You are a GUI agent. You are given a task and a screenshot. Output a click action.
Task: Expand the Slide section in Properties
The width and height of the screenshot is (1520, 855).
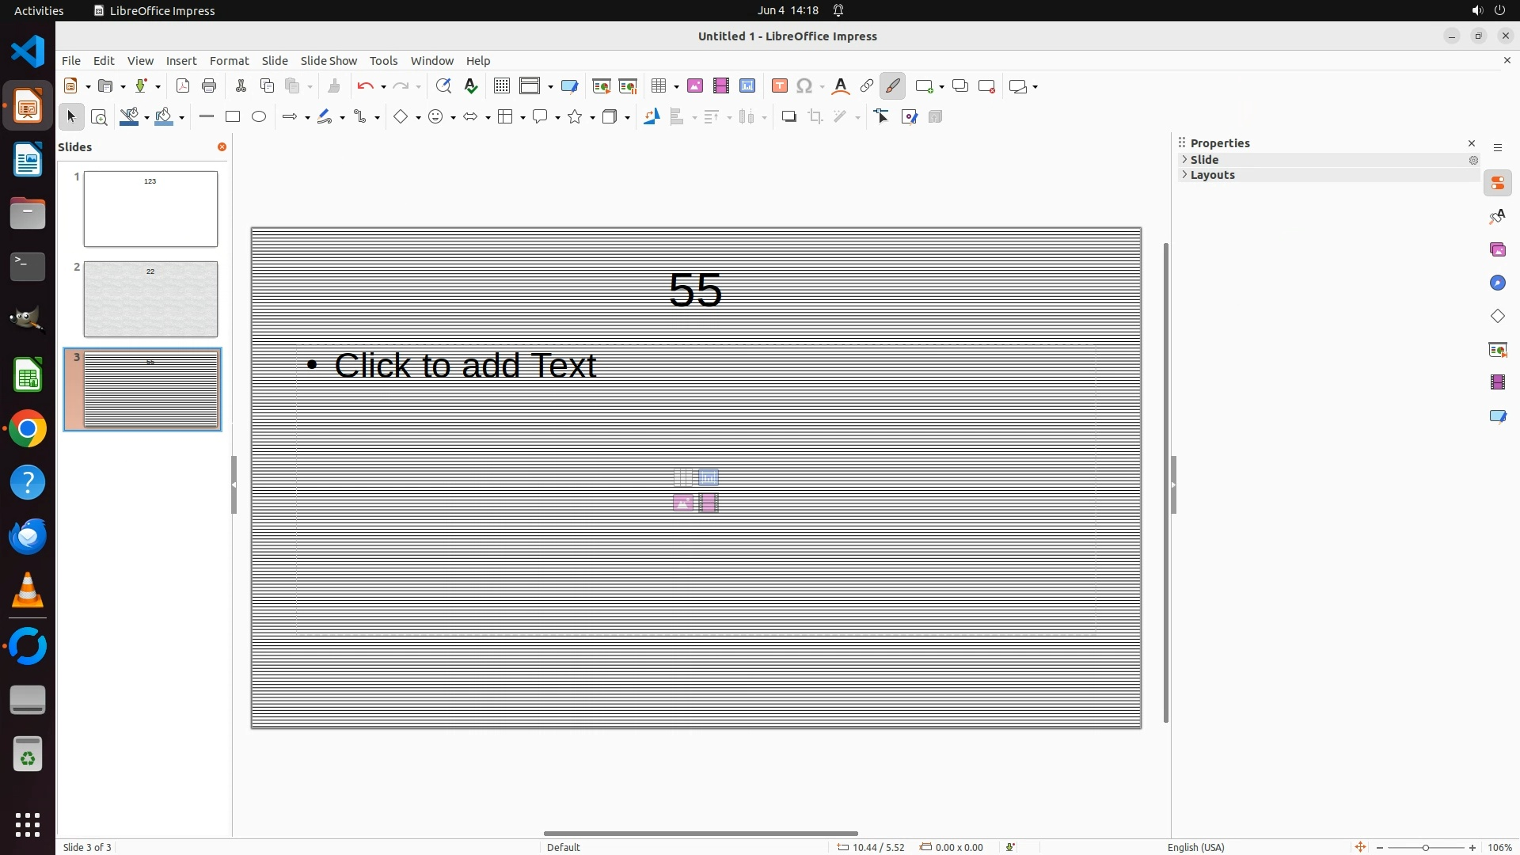(1205, 160)
